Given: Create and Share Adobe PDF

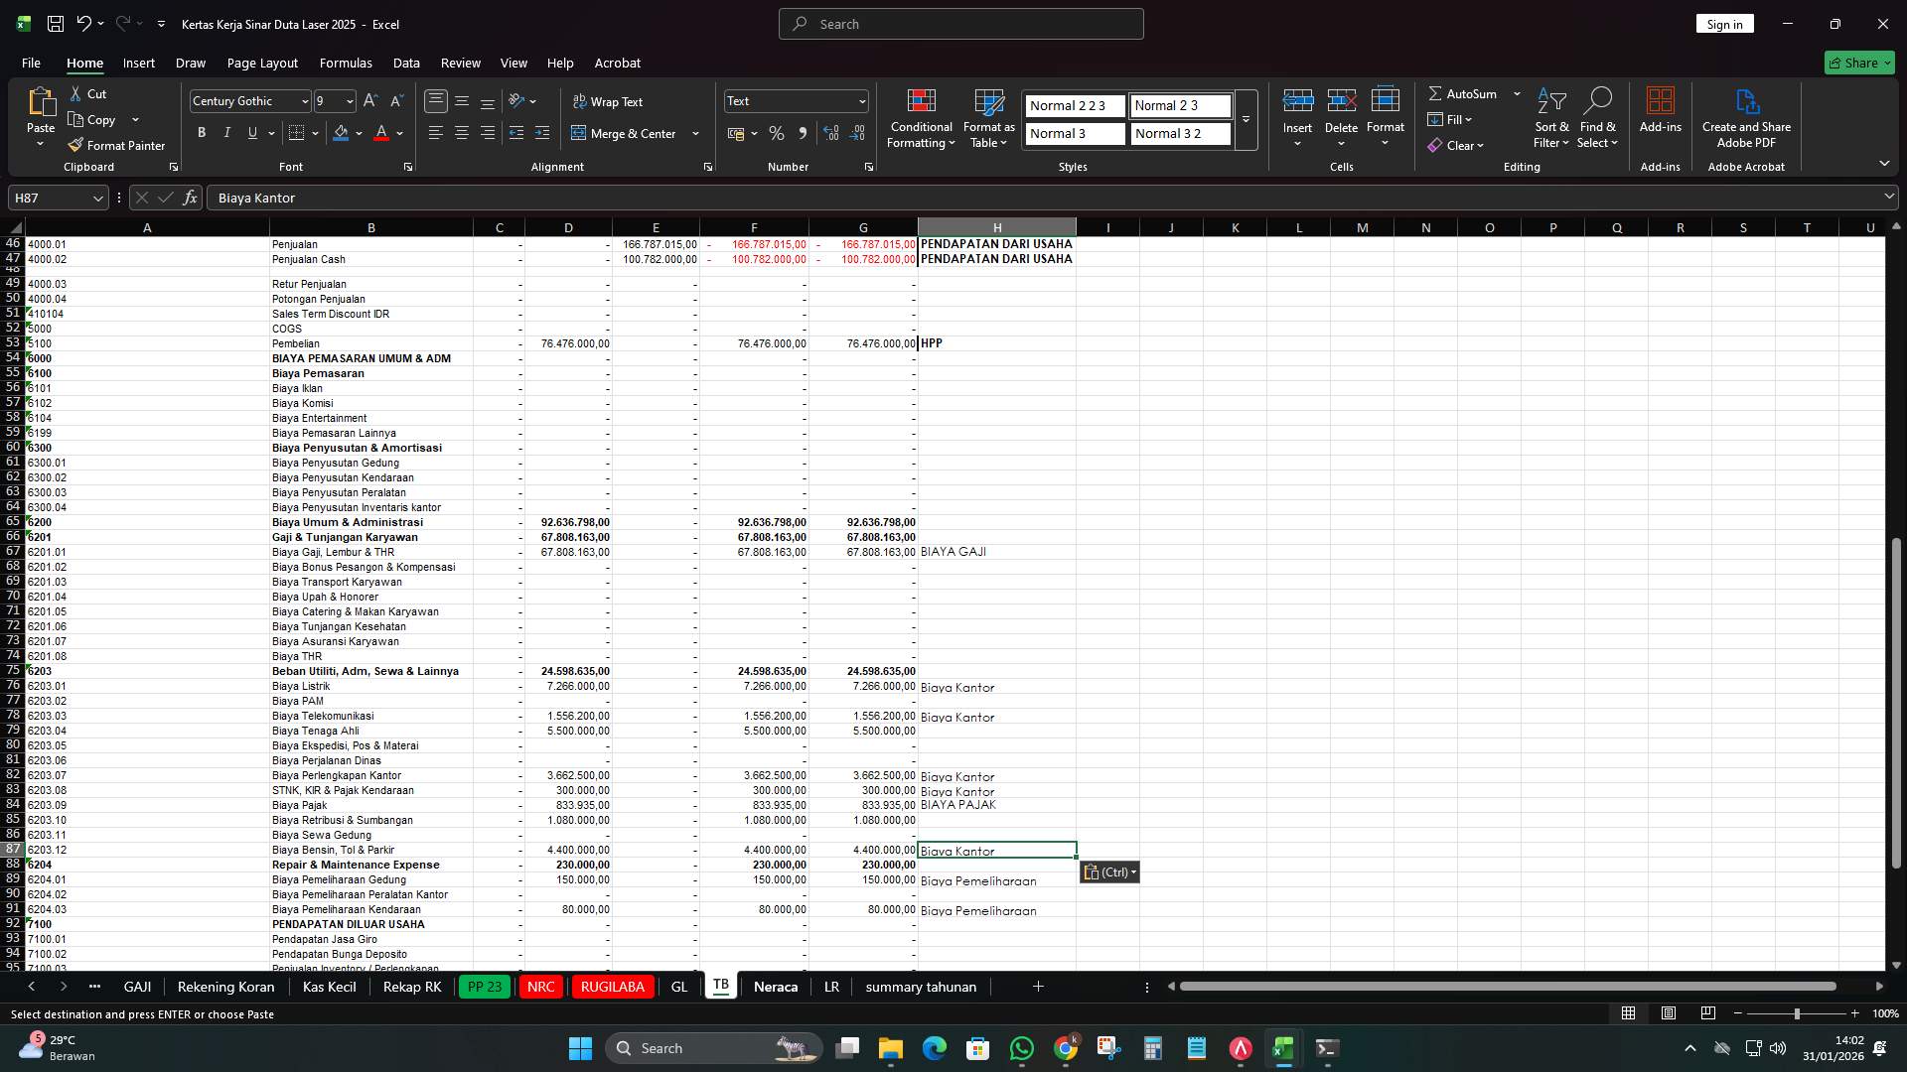Looking at the screenshot, I should pyautogui.click(x=1746, y=117).
